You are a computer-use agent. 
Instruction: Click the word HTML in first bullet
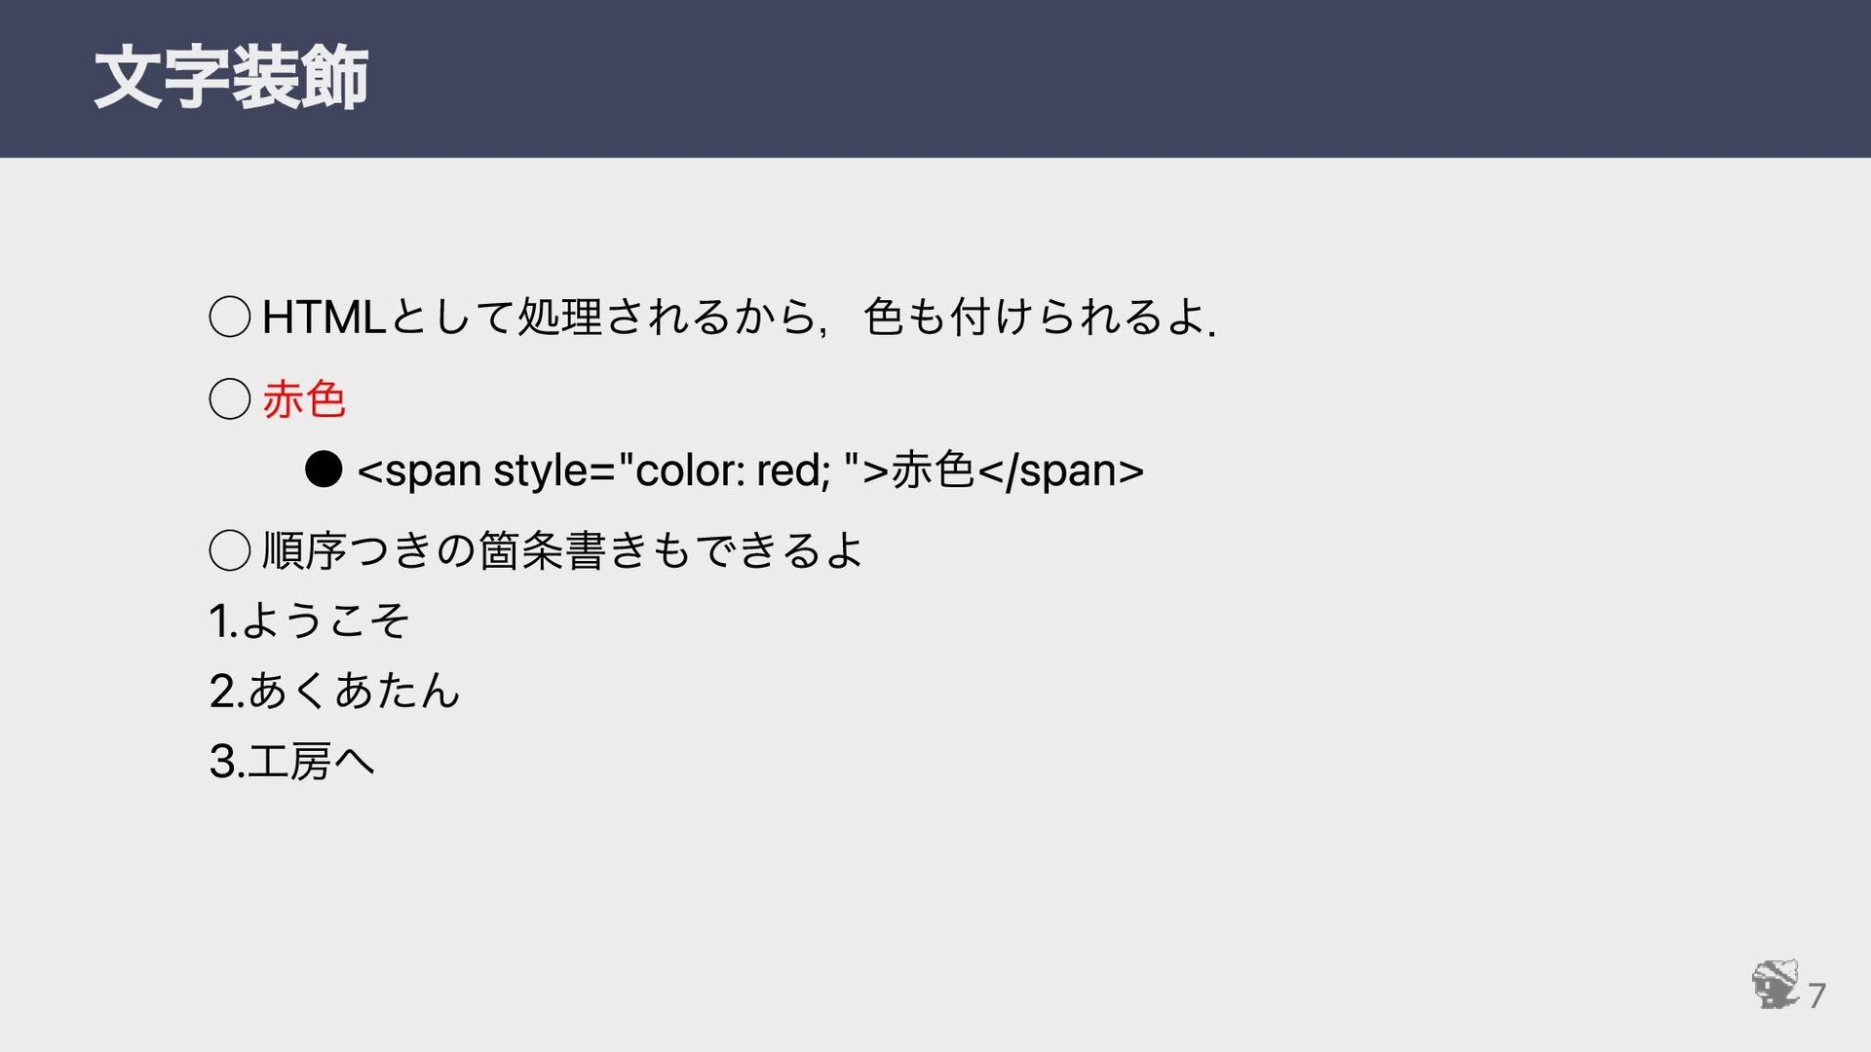click(325, 318)
